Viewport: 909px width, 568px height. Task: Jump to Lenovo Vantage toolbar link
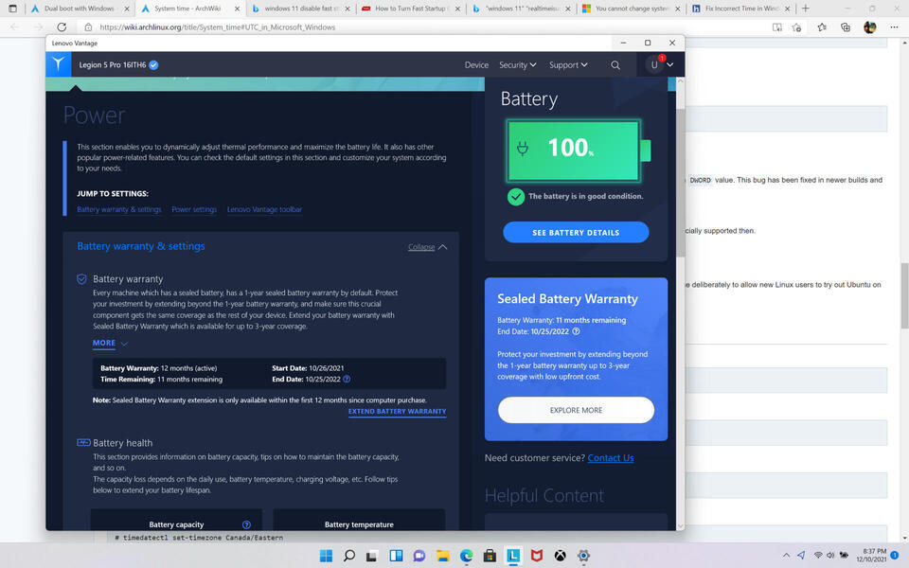264,210
